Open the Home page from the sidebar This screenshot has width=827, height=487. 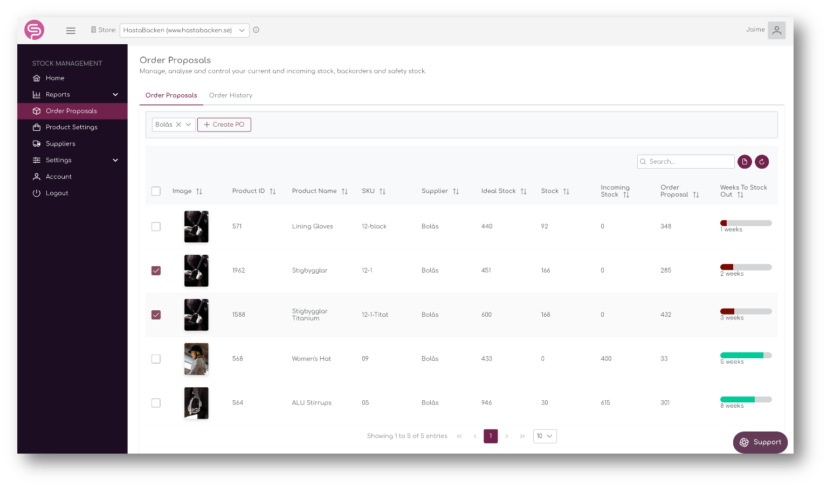point(54,78)
